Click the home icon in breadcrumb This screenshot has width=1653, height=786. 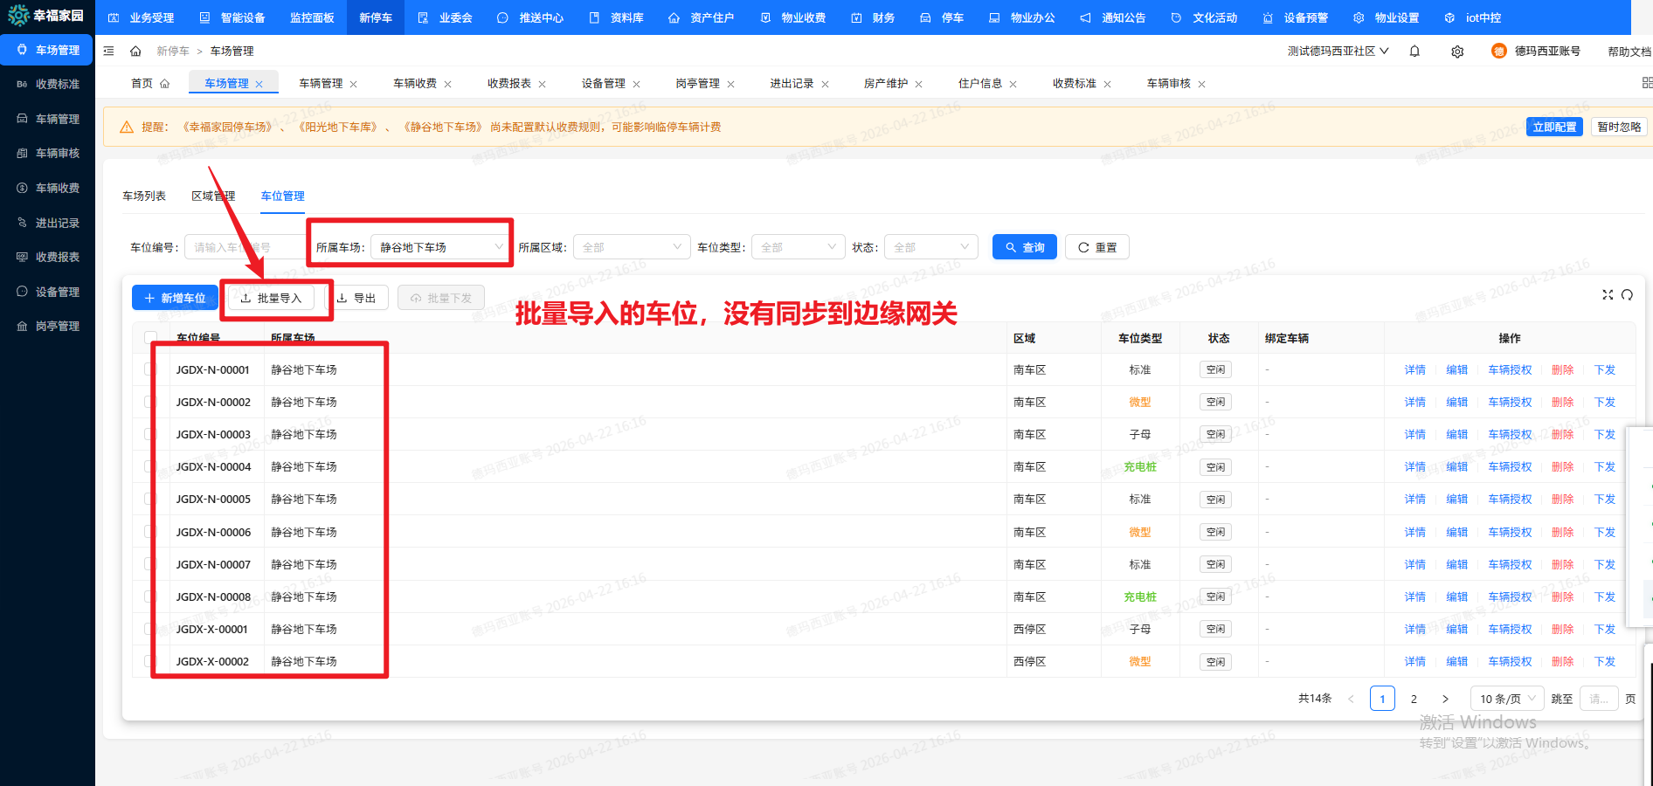tap(135, 52)
